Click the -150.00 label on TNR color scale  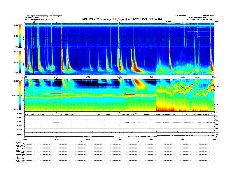click(15, 110)
